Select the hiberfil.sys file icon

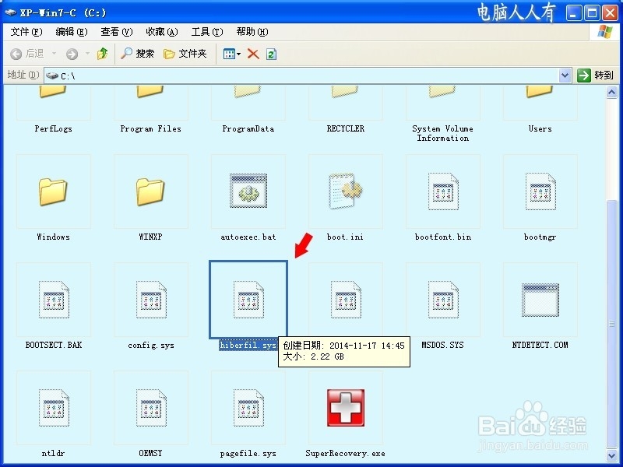248,300
